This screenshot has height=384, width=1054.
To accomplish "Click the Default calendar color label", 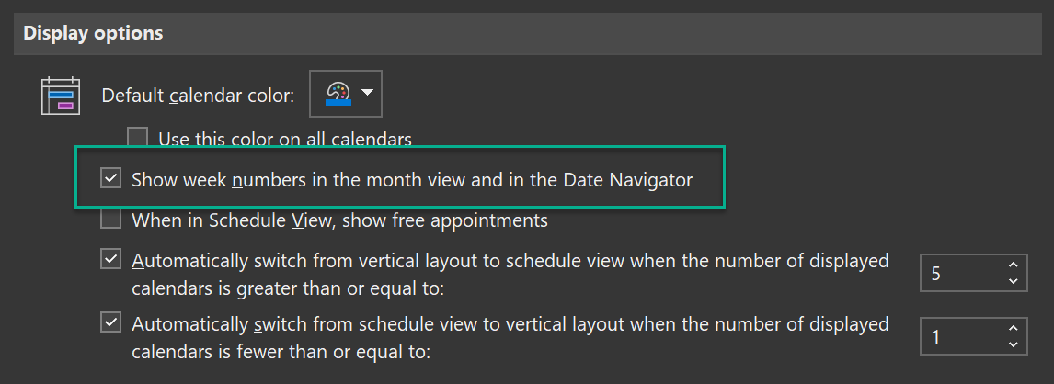I will pyautogui.click(x=198, y=96).
